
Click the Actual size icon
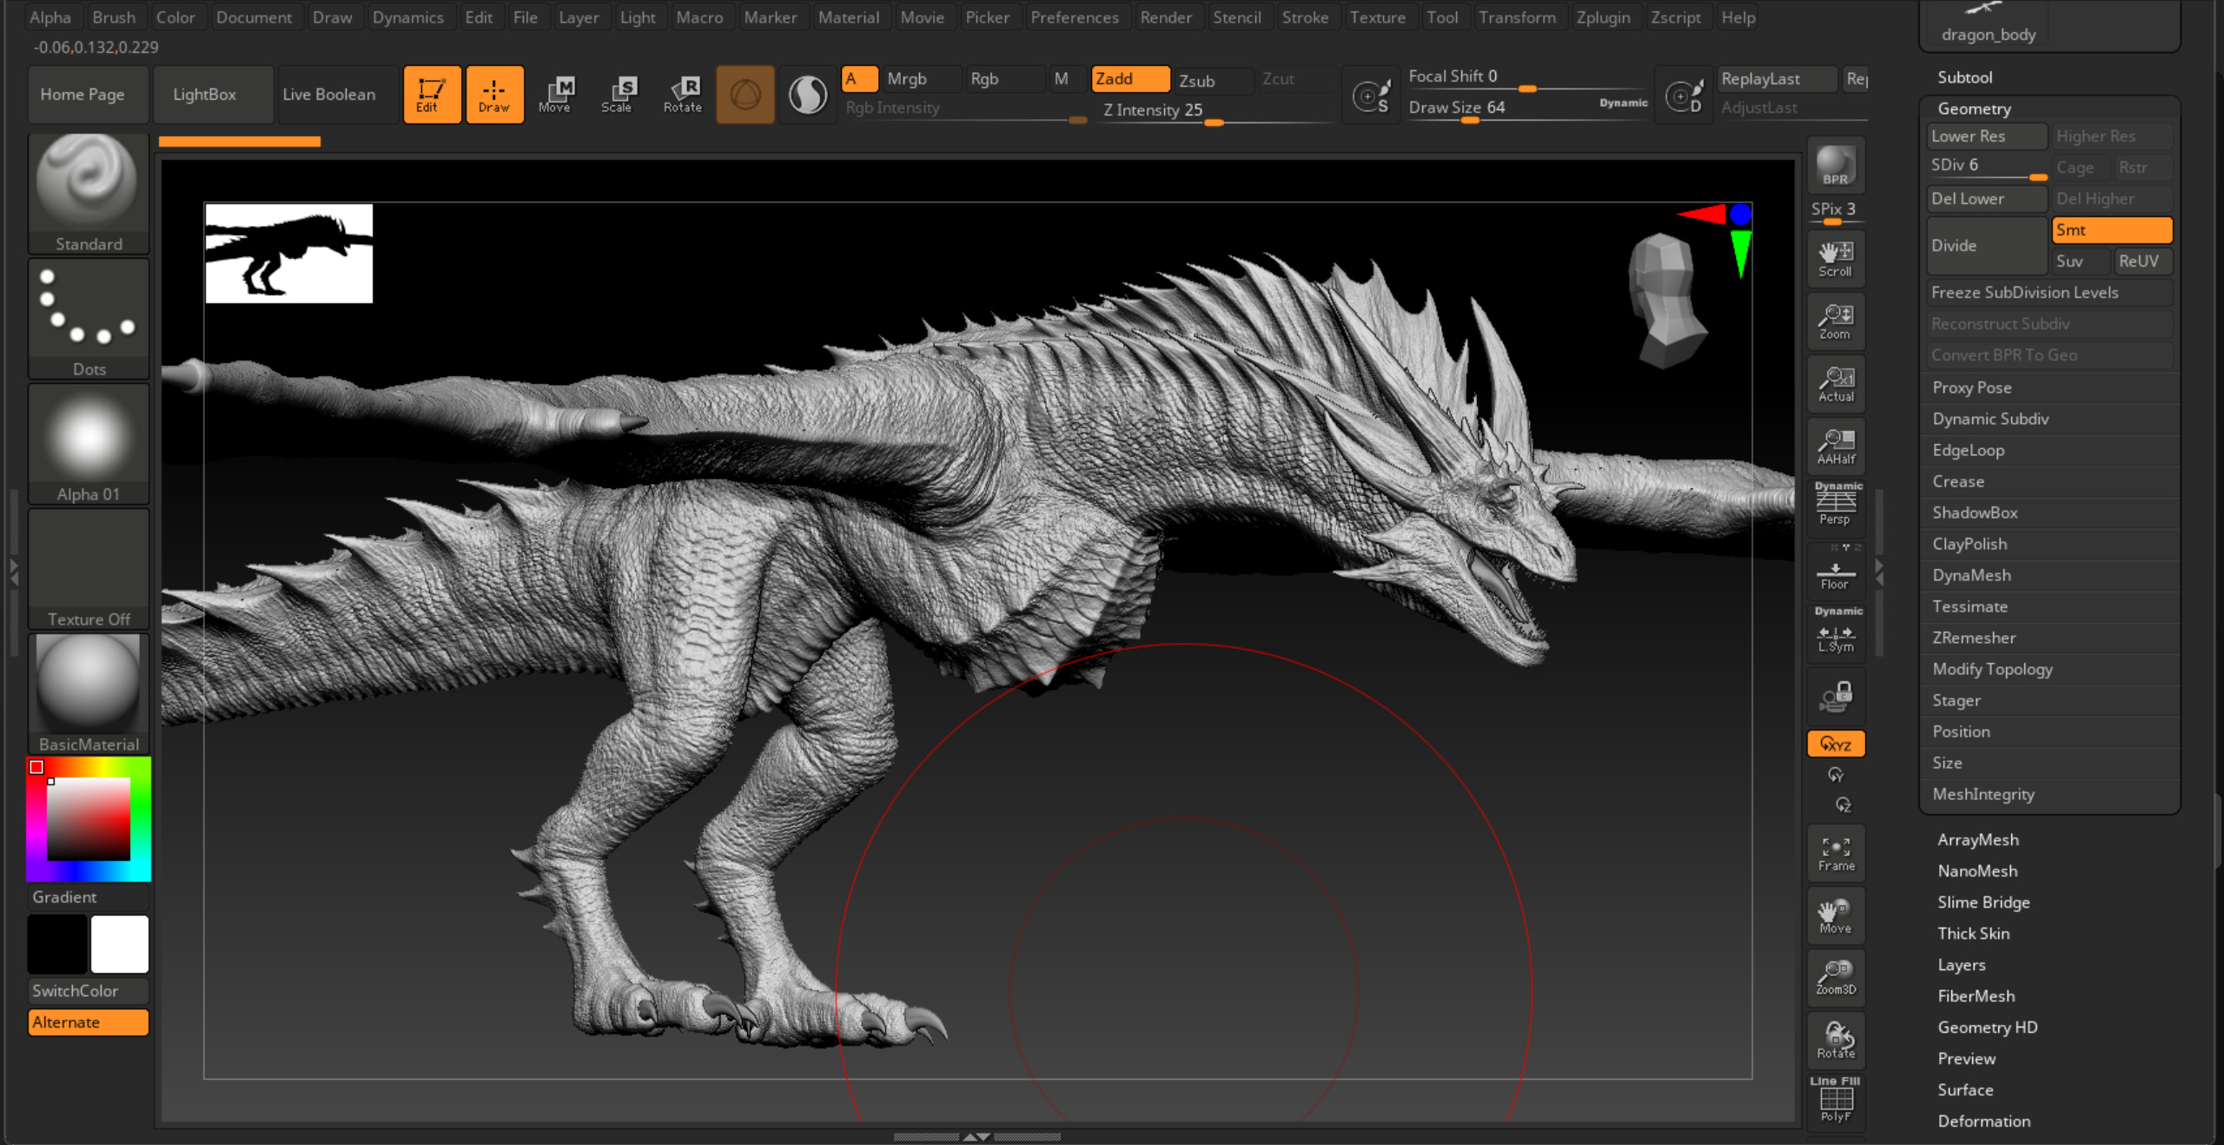click(1836, 384)
